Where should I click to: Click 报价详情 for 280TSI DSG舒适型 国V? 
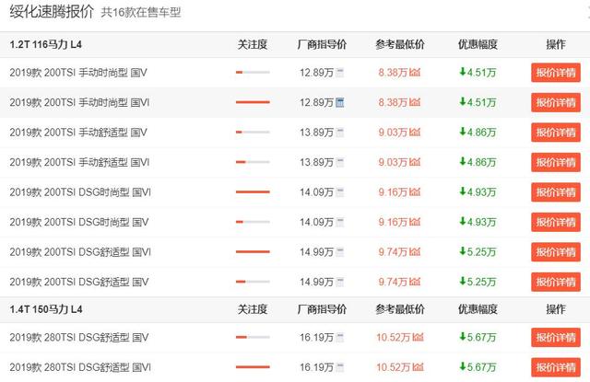coord(556,337)
